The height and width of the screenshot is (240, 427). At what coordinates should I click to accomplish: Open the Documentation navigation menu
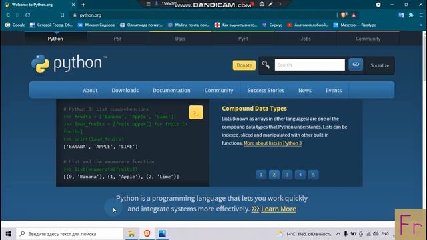pyautogui.click(x=171, y=90)
